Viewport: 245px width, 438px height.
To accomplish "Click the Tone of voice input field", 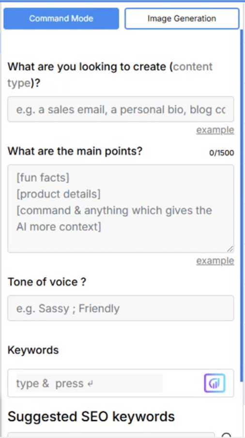I will pyautogui.click(x=121, y=308).
